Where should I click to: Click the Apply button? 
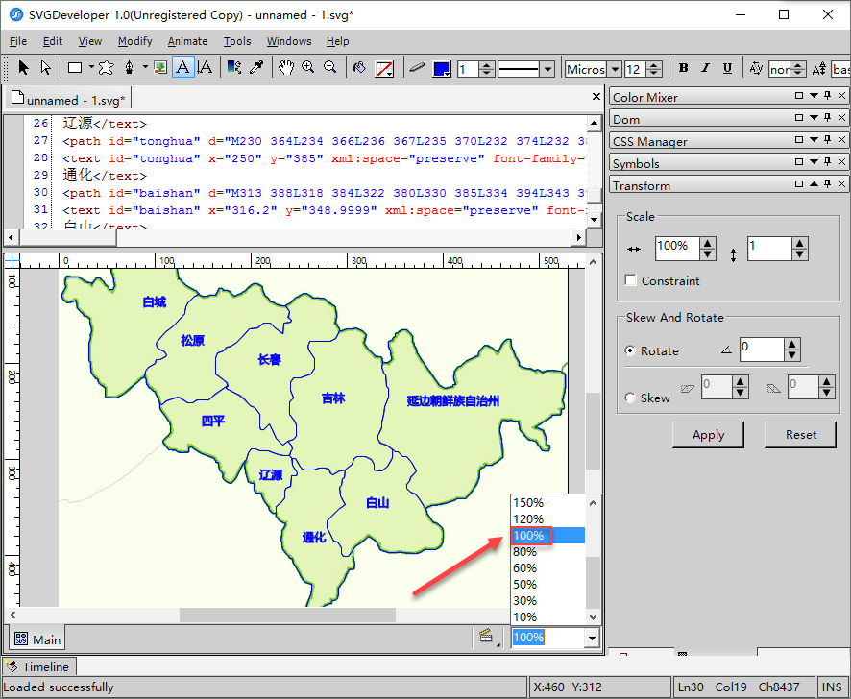pos(708,435)
